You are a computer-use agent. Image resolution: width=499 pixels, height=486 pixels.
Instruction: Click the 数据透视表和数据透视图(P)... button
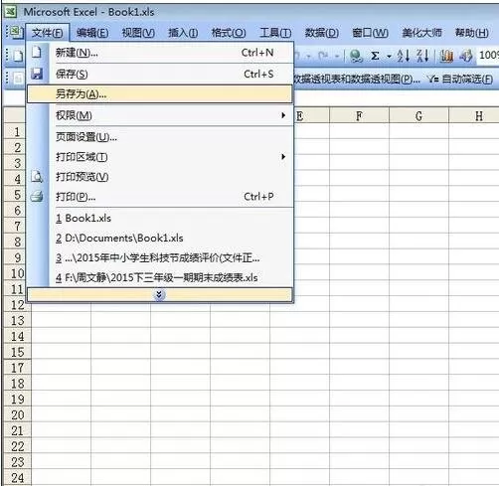357,79
